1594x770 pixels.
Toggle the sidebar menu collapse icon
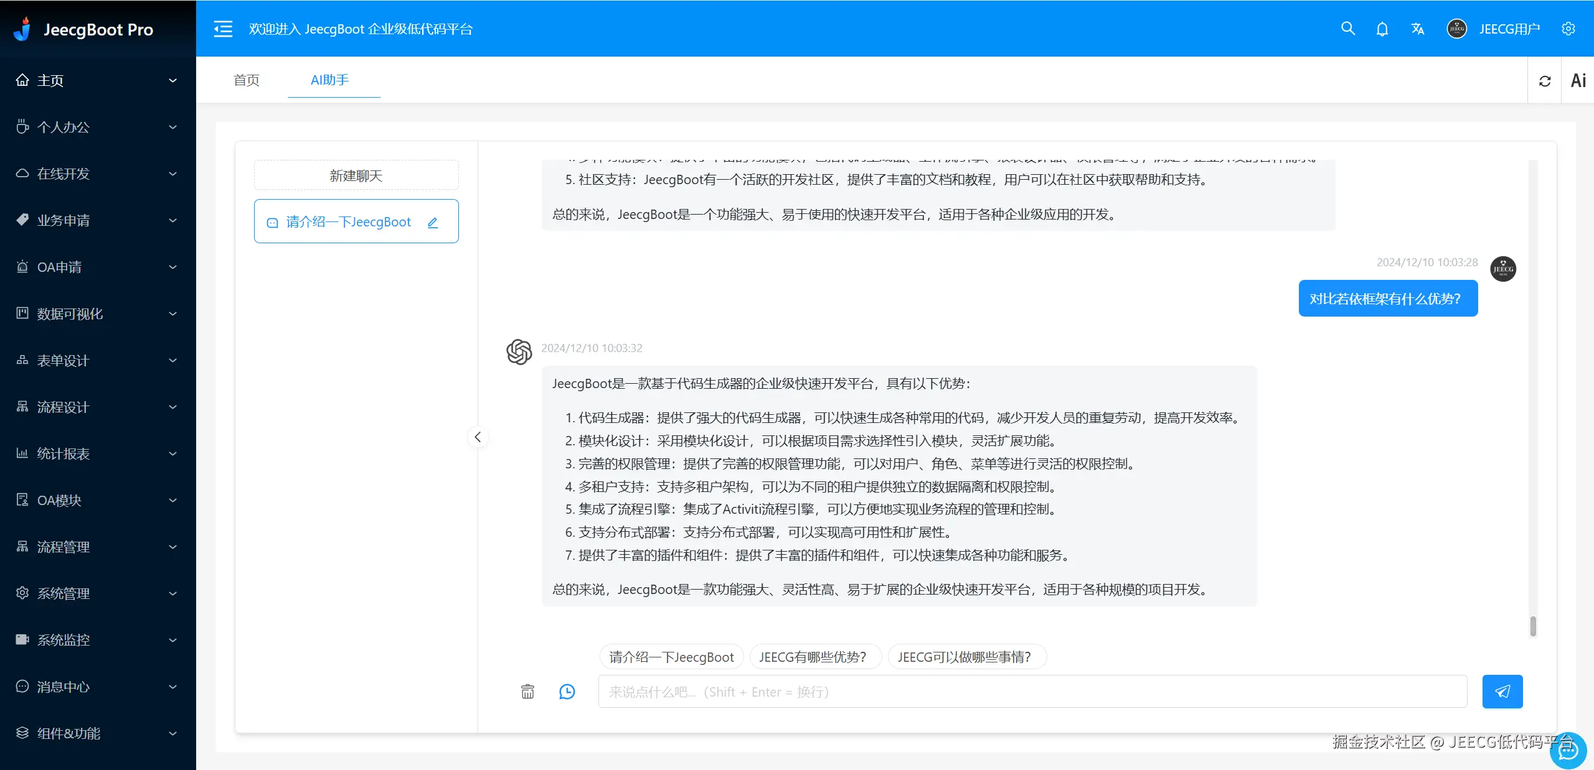(x=223, y=29)
